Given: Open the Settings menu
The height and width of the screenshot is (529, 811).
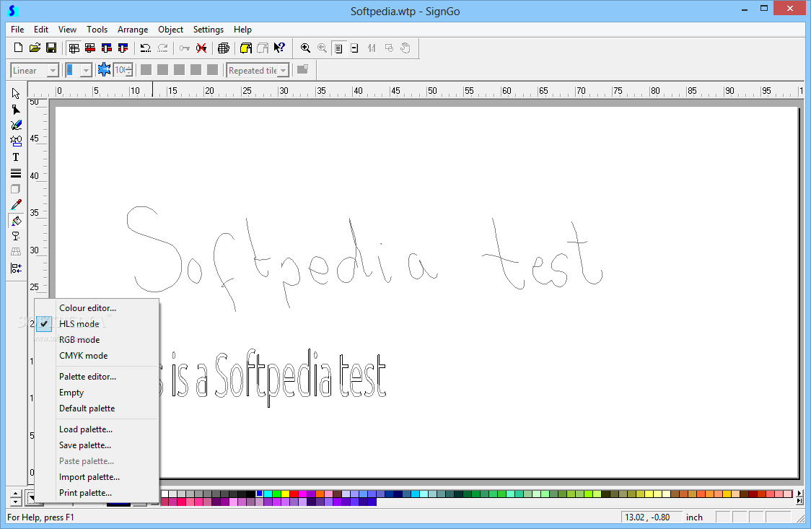Looking at the screenshot, I should click(x=209, y=30).
